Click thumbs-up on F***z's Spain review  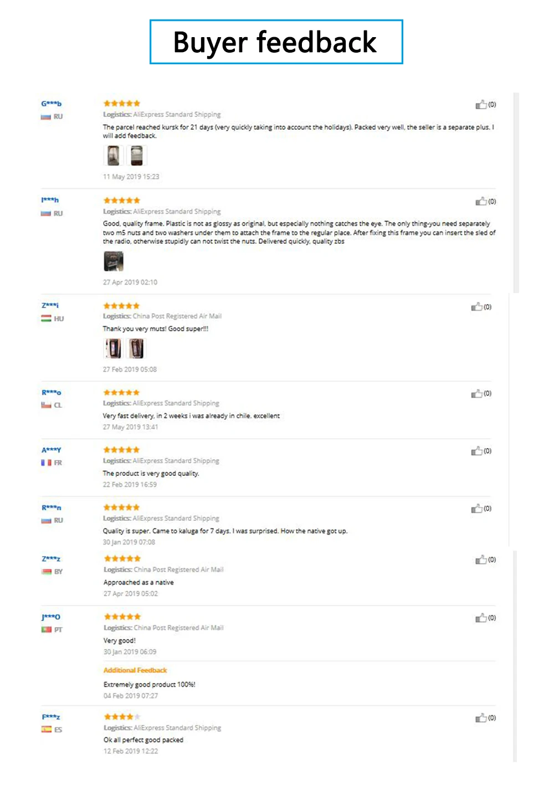point(481,718)
